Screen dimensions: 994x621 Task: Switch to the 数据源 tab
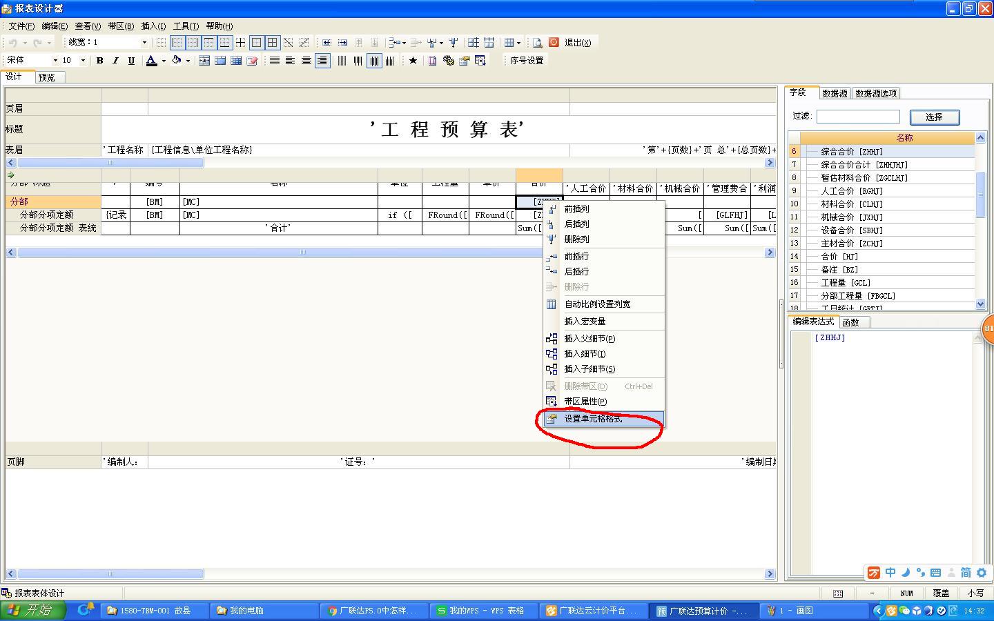(x=835, y=93)
